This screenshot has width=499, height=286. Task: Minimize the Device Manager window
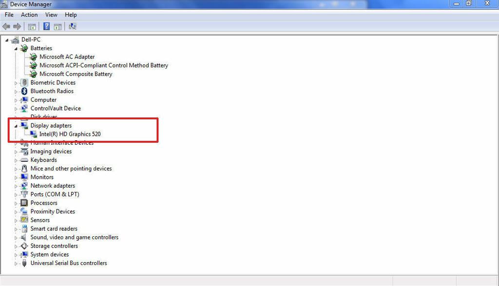457,3
